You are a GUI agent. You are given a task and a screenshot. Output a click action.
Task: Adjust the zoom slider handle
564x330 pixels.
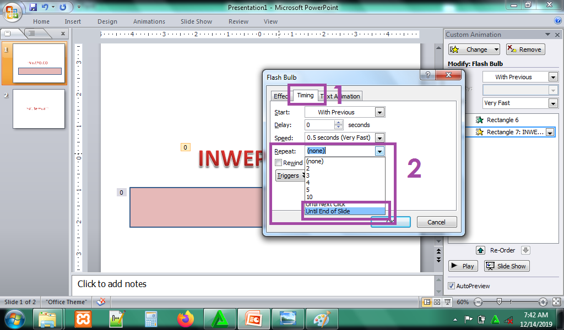click(x=499, y=301)
